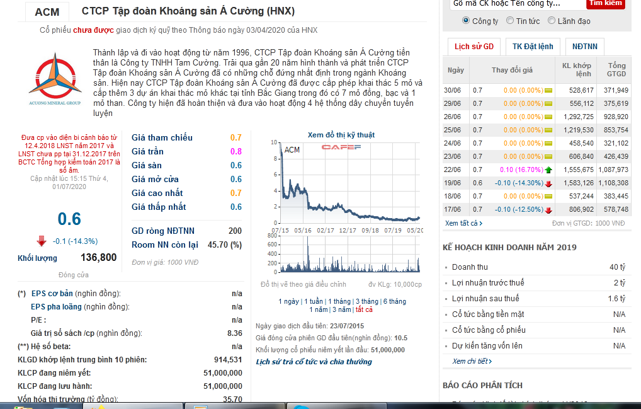Screen dimensions: 641x409
Task: Click the Tìm kiếm search button
Action: click(606, 4)
